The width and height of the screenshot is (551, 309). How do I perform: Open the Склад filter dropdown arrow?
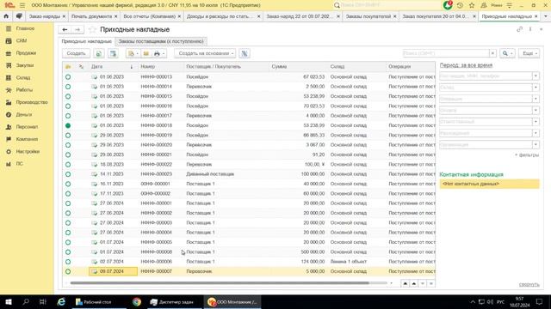tap(536, 88)
